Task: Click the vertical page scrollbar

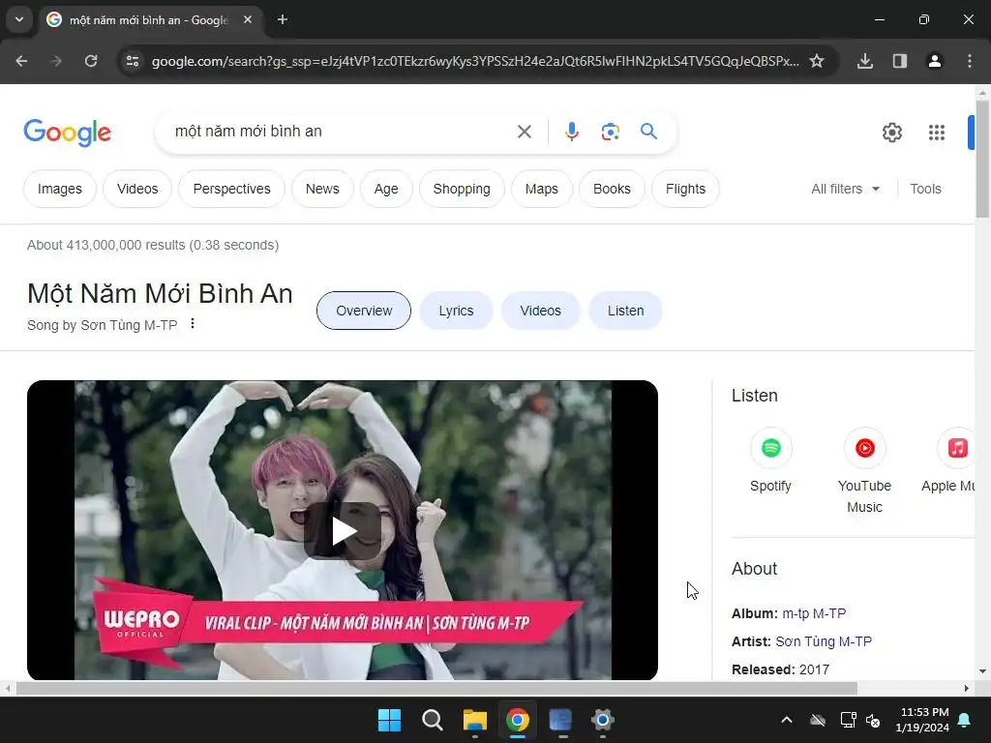Action: point(982,160)
